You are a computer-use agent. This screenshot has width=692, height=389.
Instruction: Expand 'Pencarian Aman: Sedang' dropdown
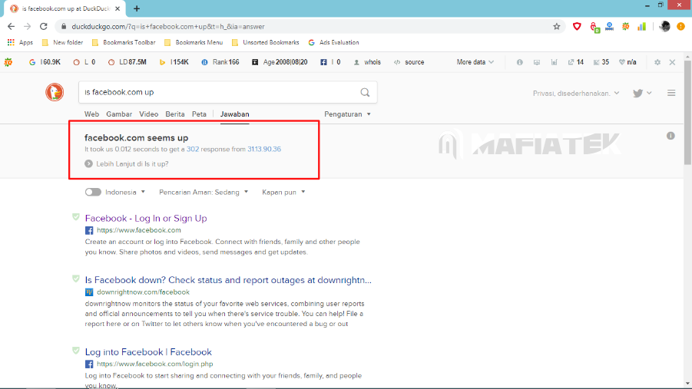coord(204,193)
